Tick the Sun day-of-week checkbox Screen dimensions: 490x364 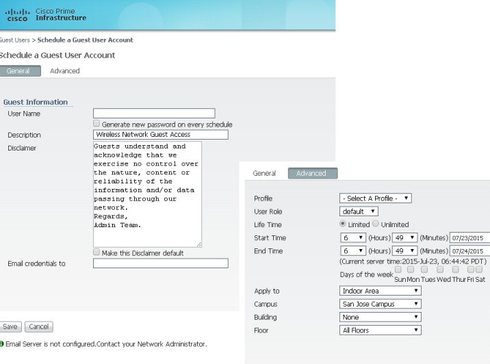398,270
